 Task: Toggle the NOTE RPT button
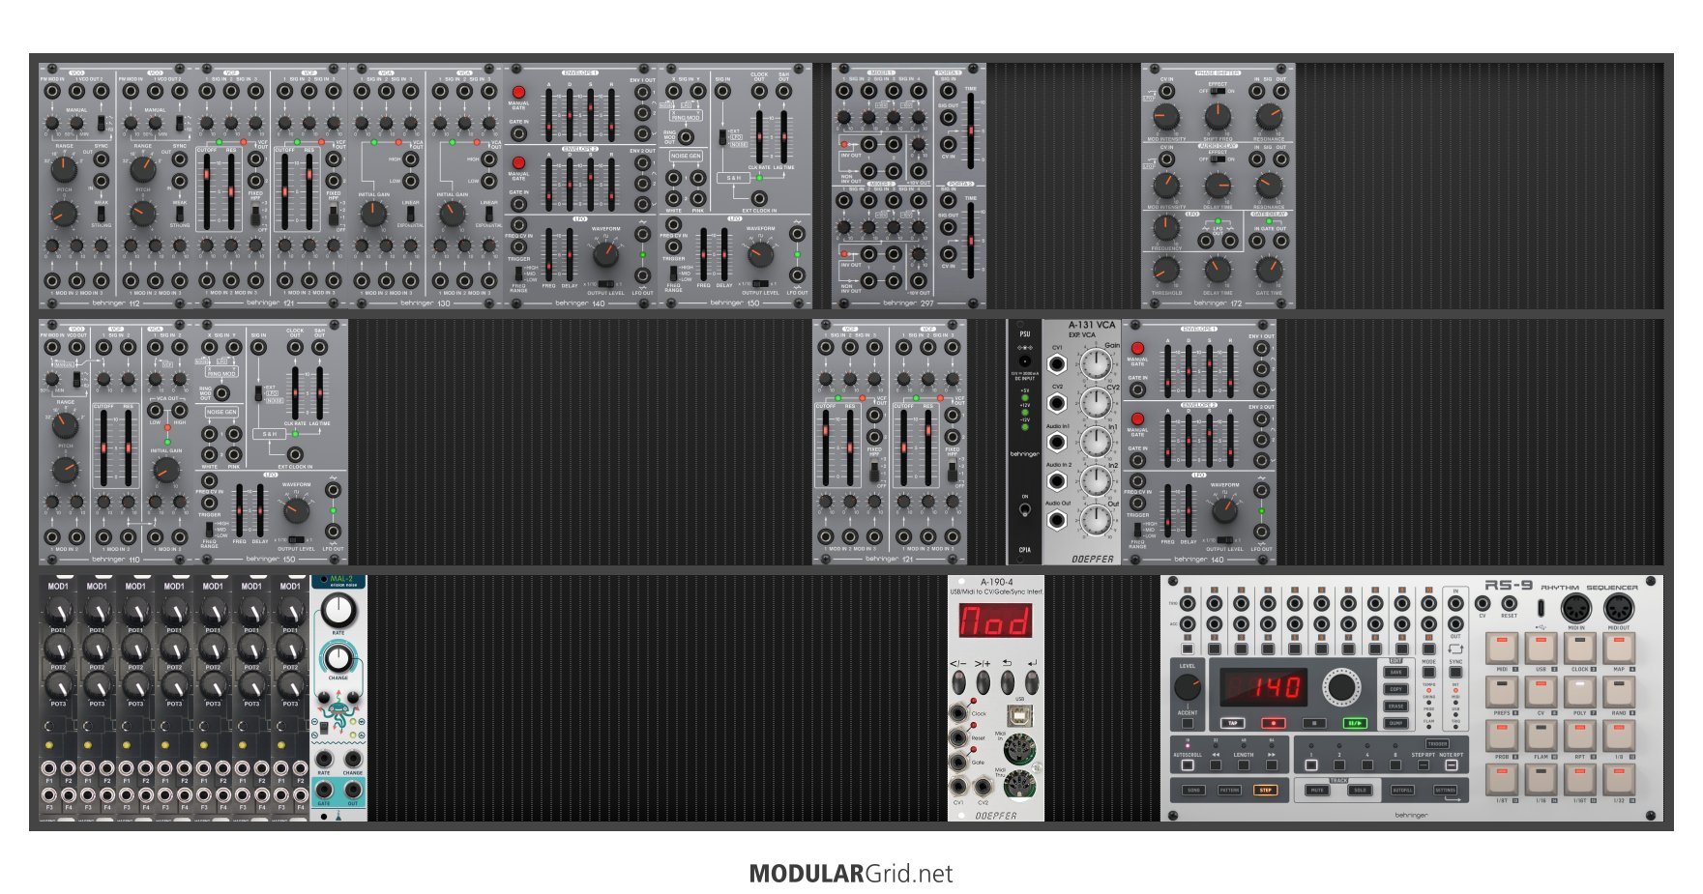coord(1452,765)
